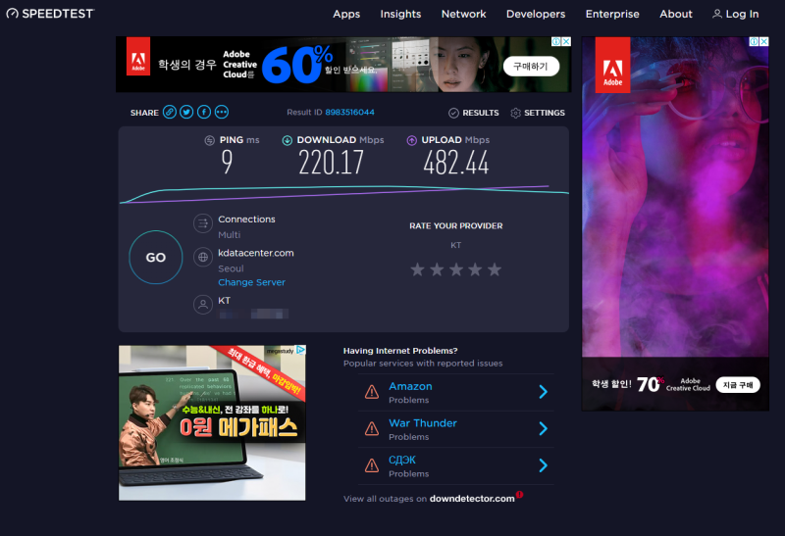Click СДЭК warning triangle icon
Image resolution: width=785 pixels, height=536 pixels.
372,465
